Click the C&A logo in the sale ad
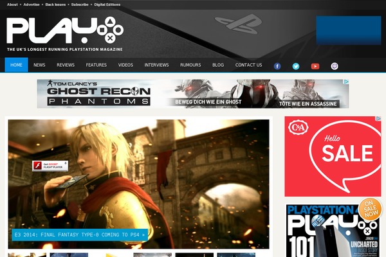 click(298, 127)
